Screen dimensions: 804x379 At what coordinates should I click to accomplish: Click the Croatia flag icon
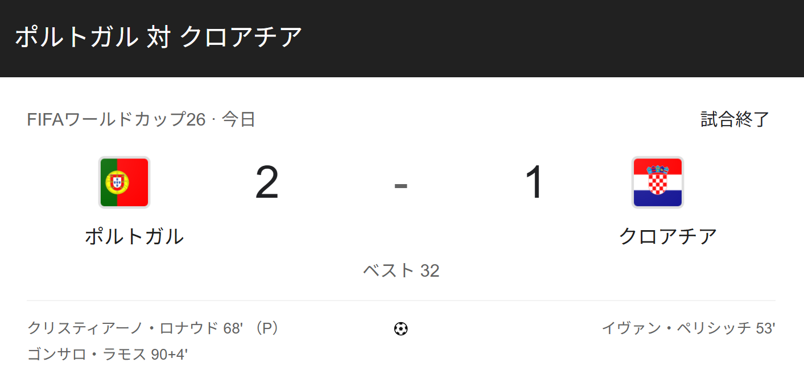pyautogui.click(x=658, y=182)
